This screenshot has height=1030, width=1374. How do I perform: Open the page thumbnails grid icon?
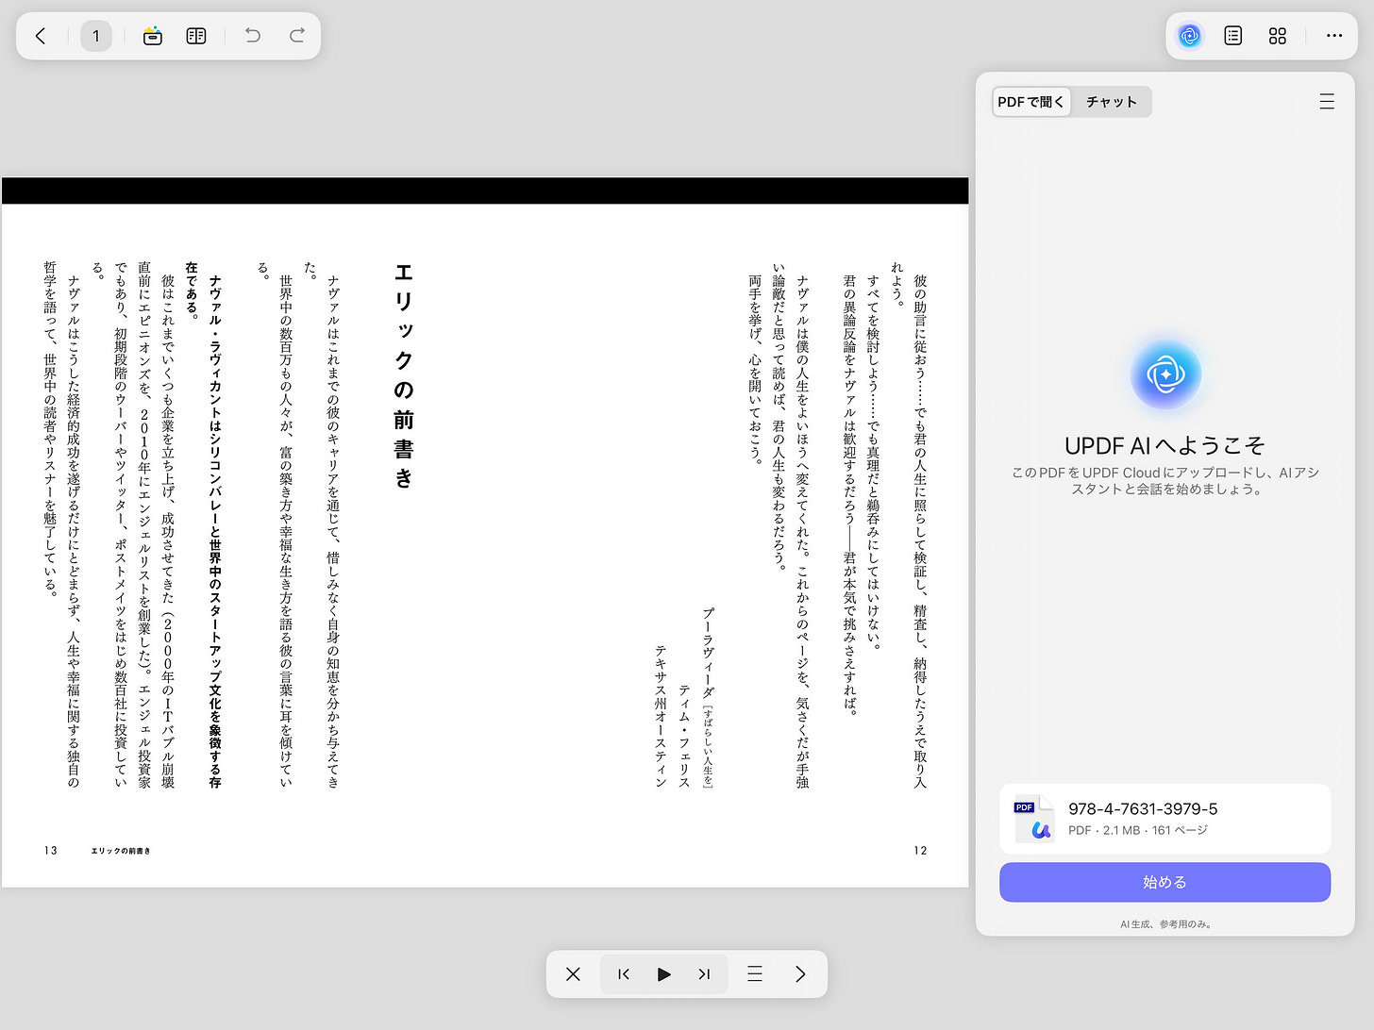pos(1278,36)
